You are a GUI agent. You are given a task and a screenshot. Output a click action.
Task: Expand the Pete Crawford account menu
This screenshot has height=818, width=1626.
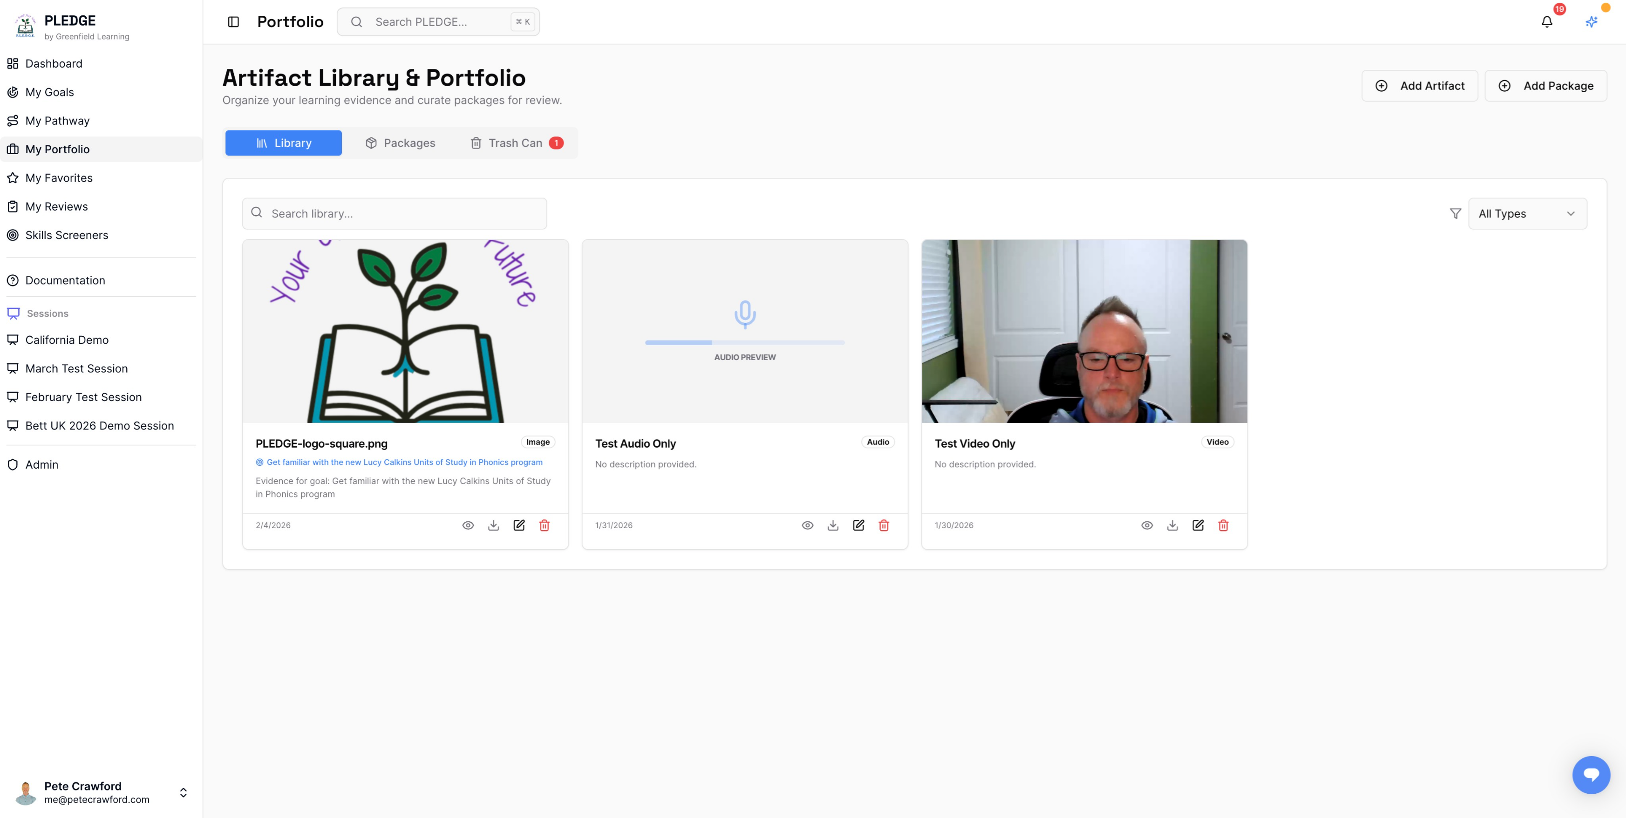[x=183, y=793]
